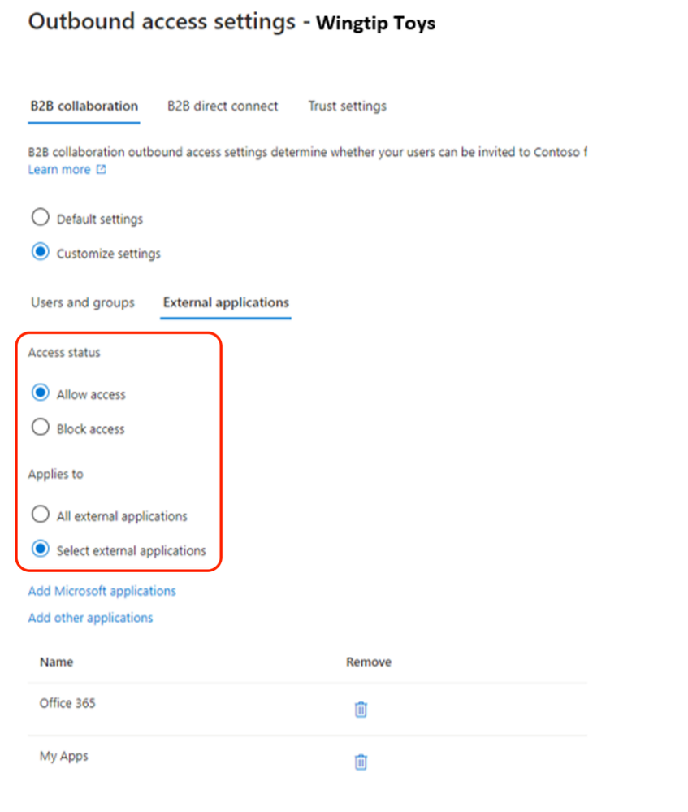Click the external link icon beside Learn more

click(x=102, y=169)
